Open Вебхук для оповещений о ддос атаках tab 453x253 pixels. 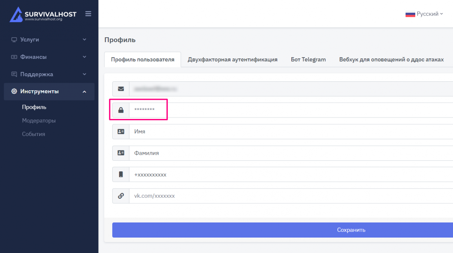391,59
